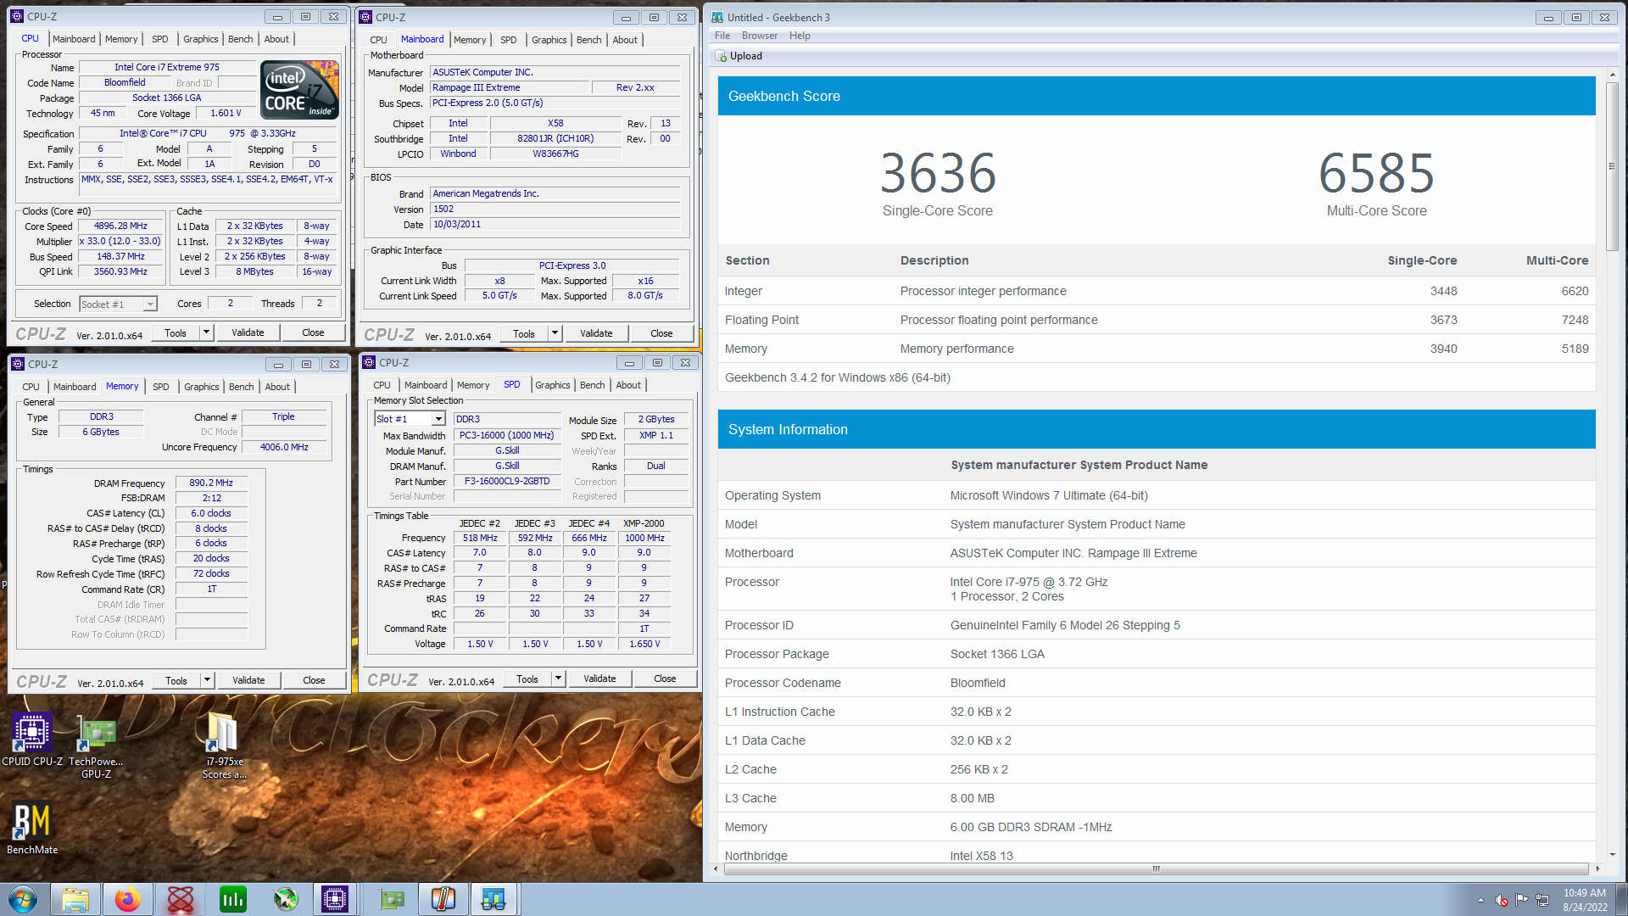Click the muted volume tray icon
1628x916 pixels.
tap(1502, 900)
